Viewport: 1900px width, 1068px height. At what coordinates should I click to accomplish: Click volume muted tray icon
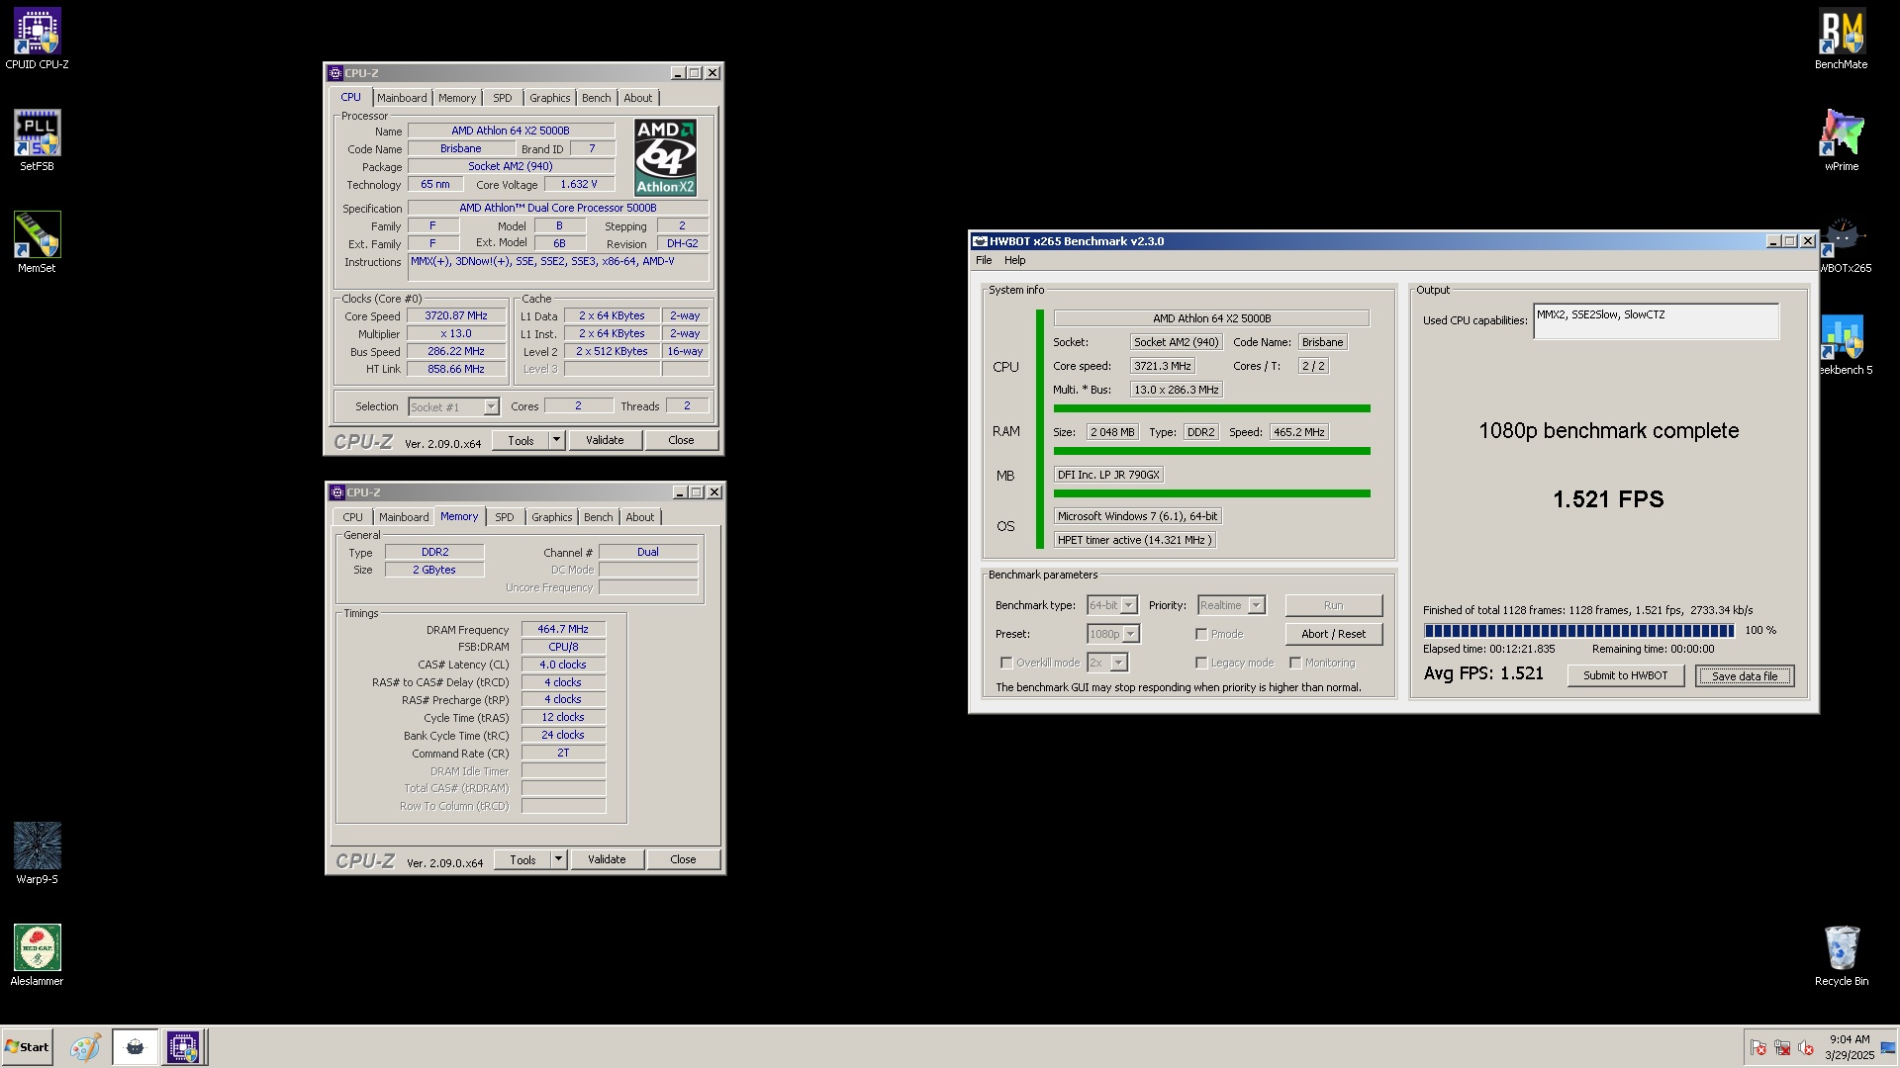(1806, 1048)
